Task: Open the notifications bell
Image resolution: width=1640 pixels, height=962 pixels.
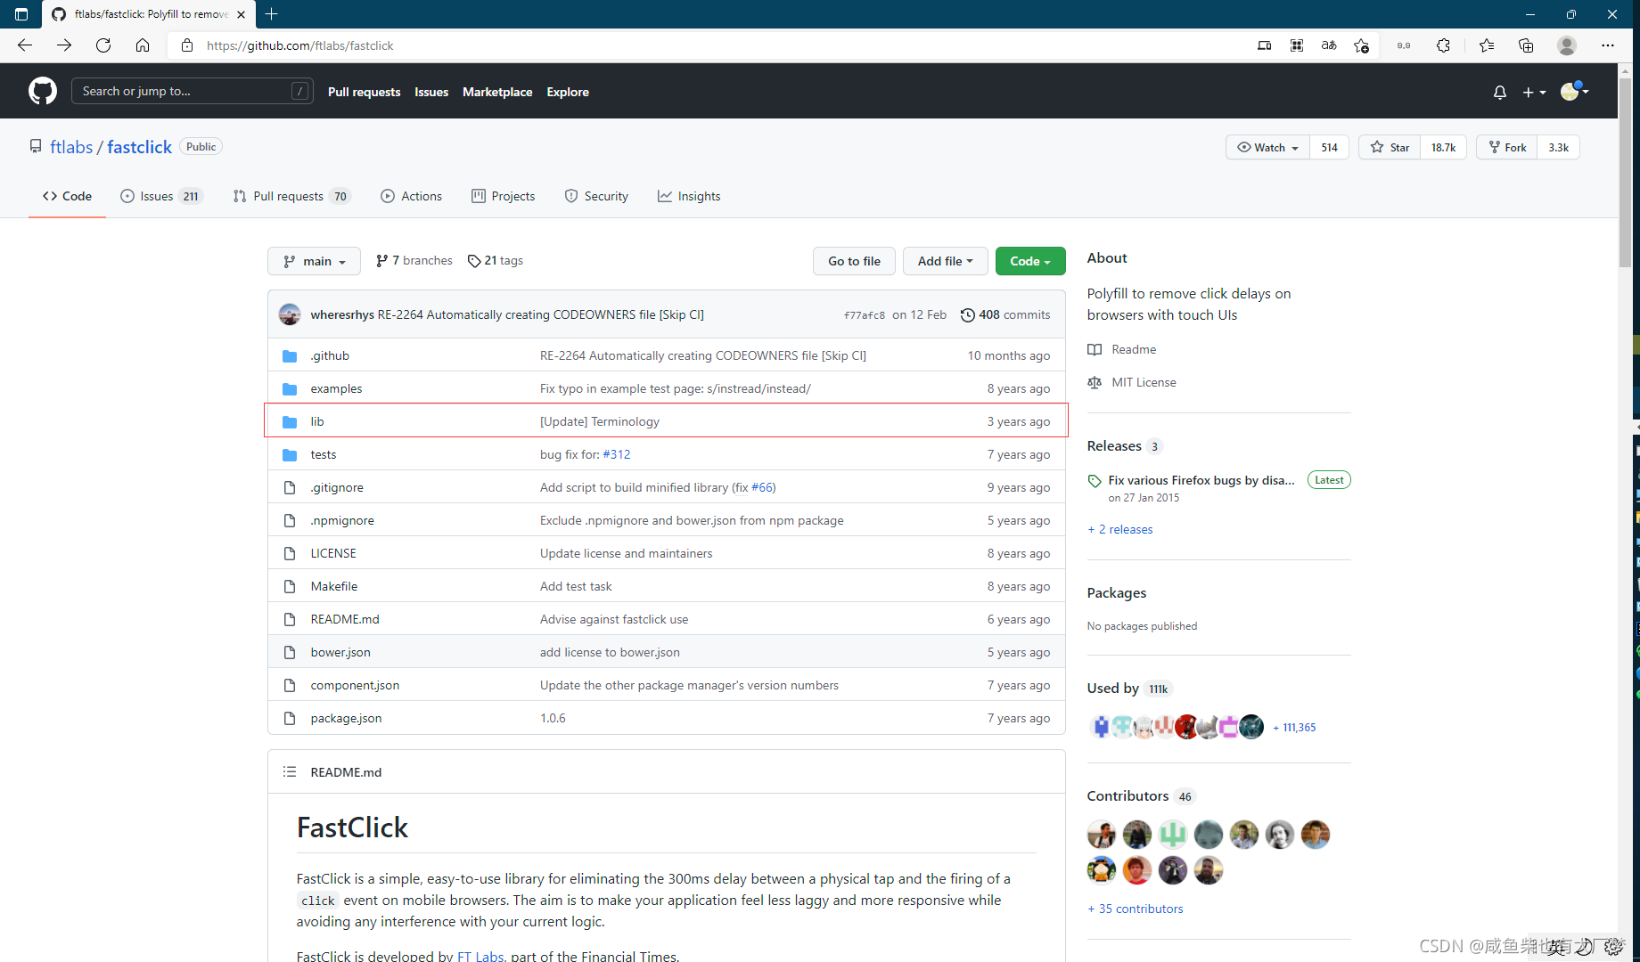Action: pyautogui.click(x=1499, y=92)
